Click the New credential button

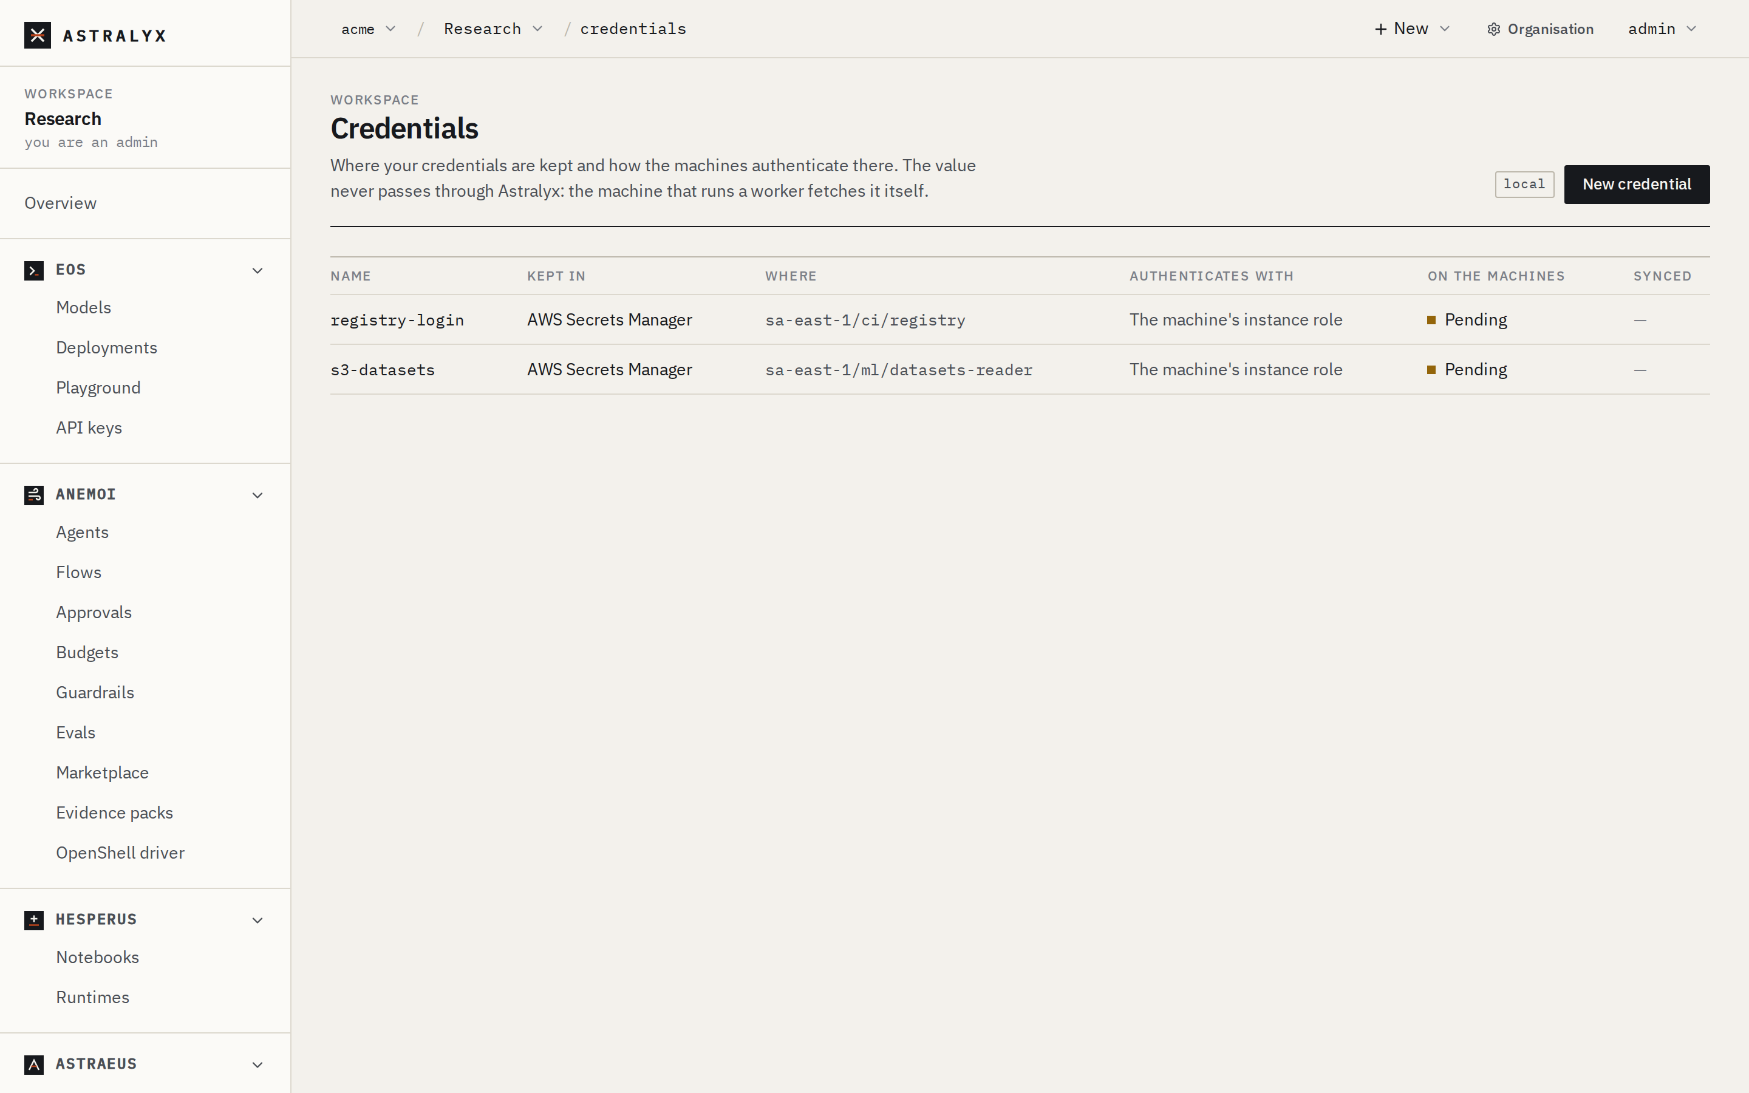coord(1637,185)
